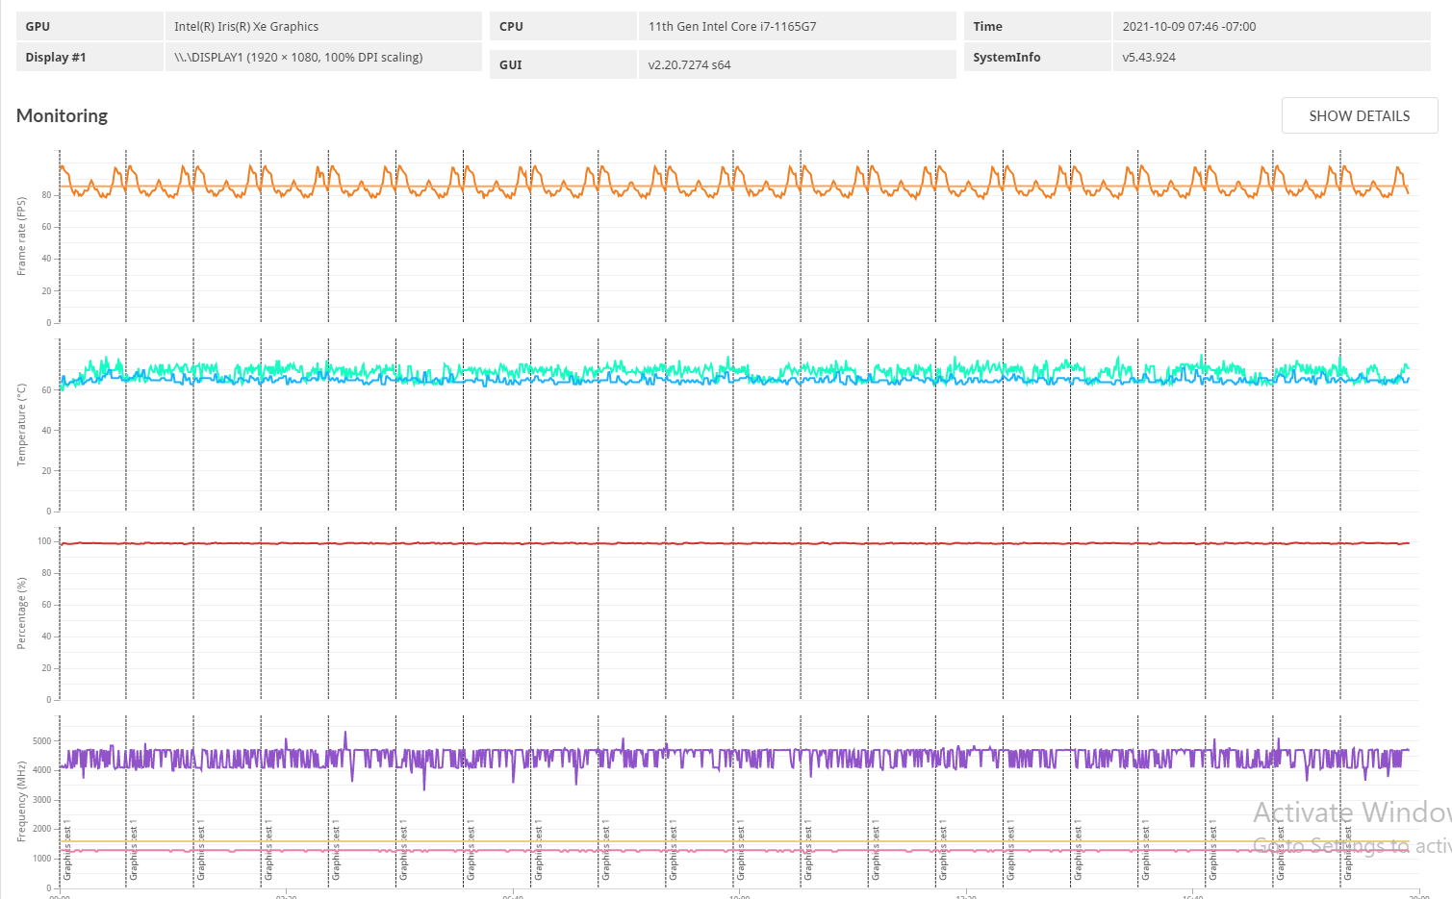Click the Frame rate (FPS) axis label

pyautogui.click(x=21, y=236)
